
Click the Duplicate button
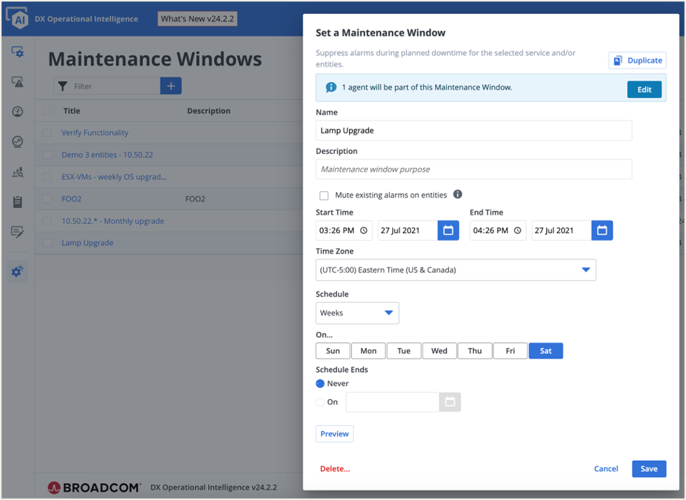point(637,60)
